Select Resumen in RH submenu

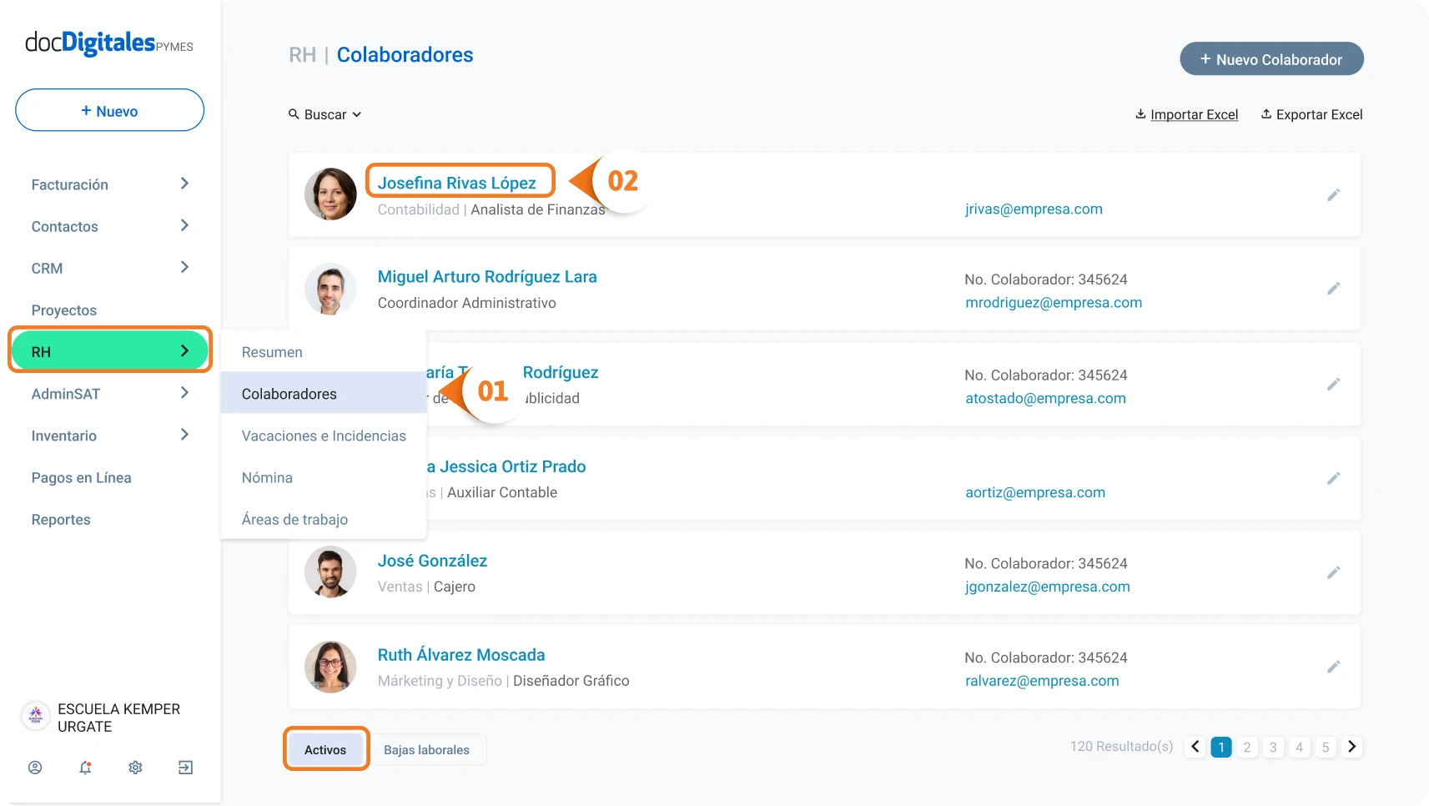tap(324, 352)
